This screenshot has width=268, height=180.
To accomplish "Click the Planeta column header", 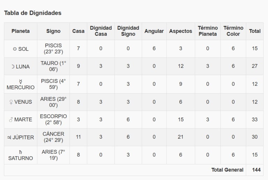I will [21, 31].
